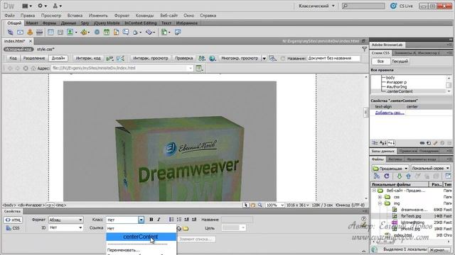Open the Формат menu
Screen dimensions: 455x255
coord(122,16)
